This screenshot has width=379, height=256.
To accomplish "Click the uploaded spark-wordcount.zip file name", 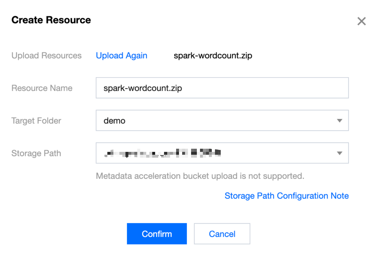I will point(213,56).
